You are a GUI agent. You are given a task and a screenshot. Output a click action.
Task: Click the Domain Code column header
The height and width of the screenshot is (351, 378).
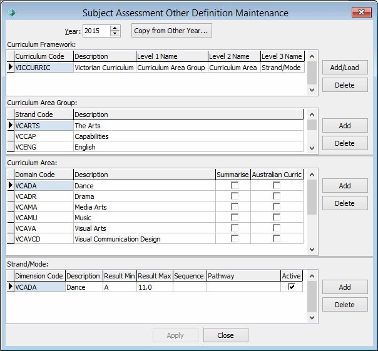tap(44, 175)
